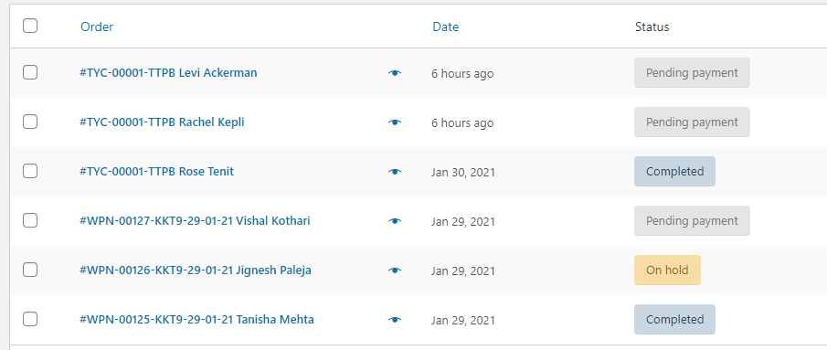Open order #TYC-00001-TTPB Levi Ackerman

click(168, 73)
